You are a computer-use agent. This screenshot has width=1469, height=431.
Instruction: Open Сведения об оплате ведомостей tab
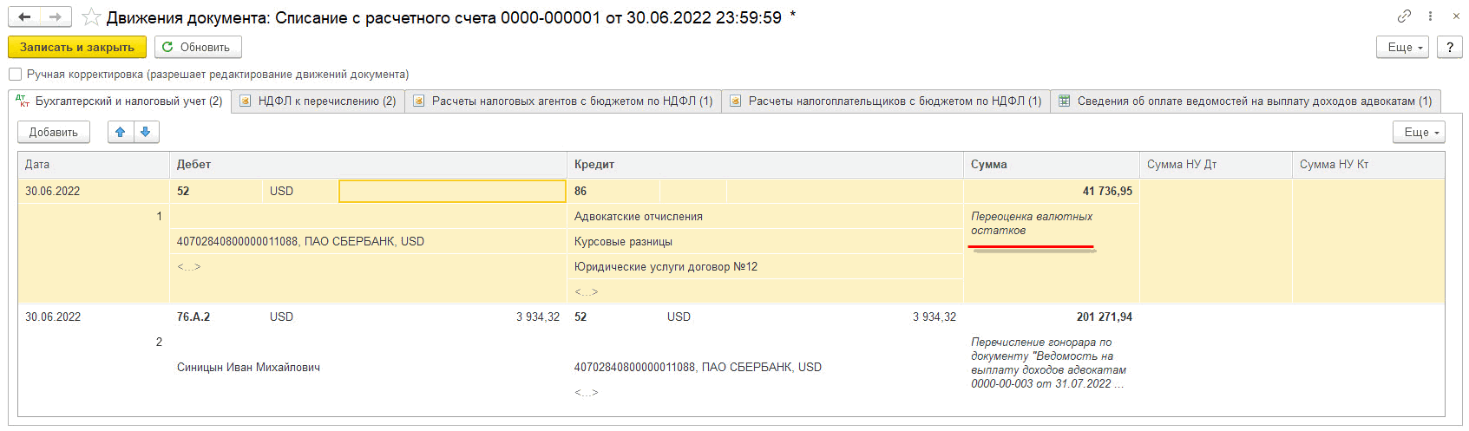[1245, 101]
